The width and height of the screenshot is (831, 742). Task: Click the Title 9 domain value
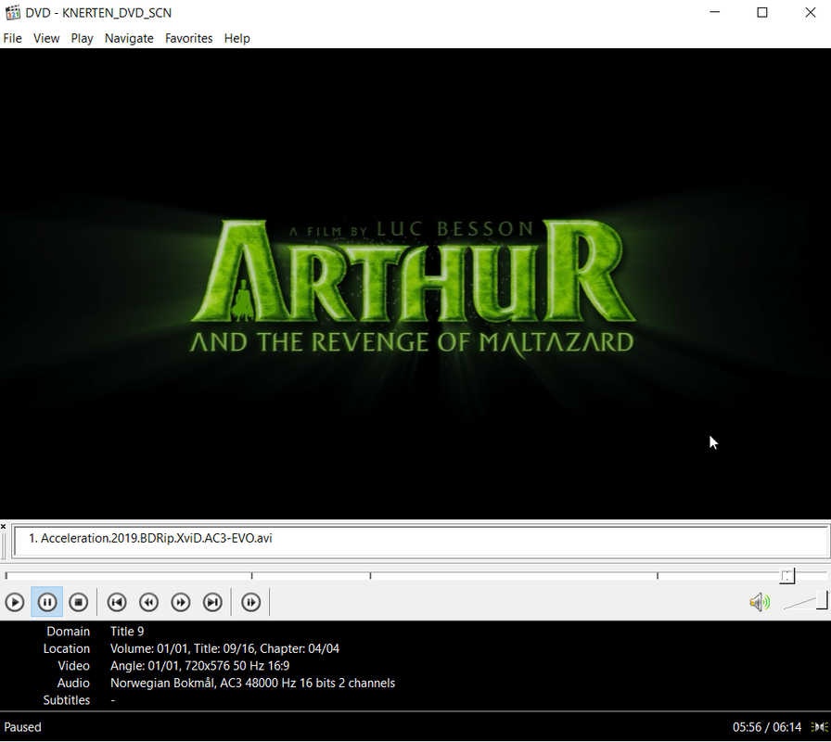127,632
